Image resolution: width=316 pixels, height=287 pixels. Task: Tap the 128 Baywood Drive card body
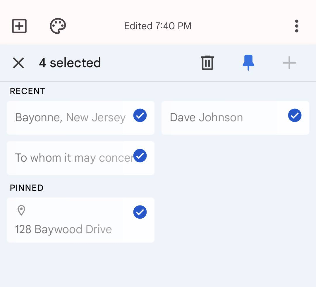[63, 229]
